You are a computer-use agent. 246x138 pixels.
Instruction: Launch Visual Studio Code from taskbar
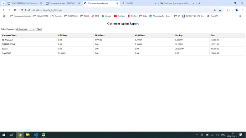tap(36, 135)
